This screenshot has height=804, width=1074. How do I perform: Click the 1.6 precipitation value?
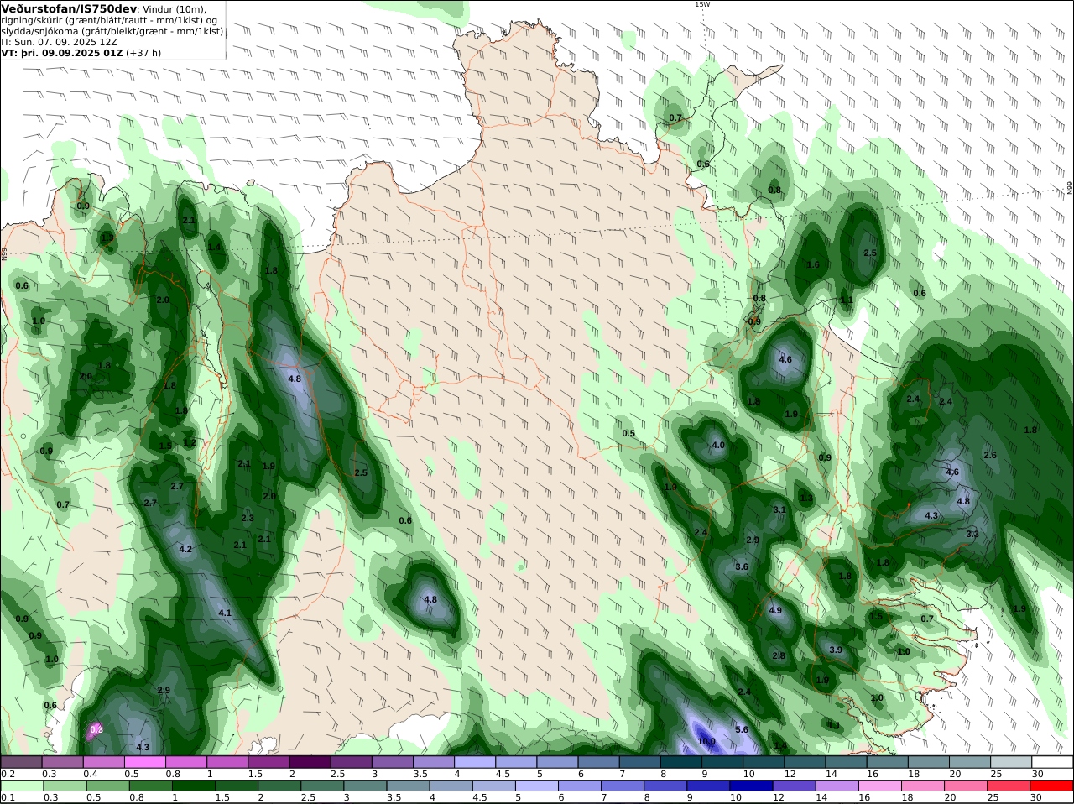813,264
